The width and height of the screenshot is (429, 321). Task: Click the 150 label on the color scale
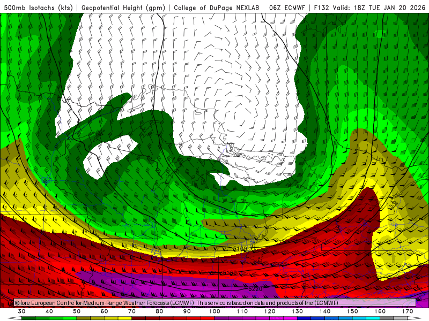coord(352,311)
